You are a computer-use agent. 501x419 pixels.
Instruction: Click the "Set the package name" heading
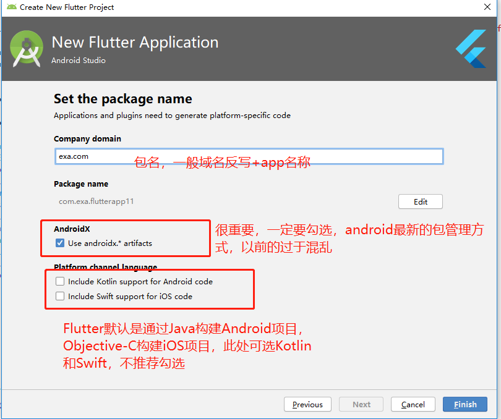pyautogui.click(x=122, y=99)
